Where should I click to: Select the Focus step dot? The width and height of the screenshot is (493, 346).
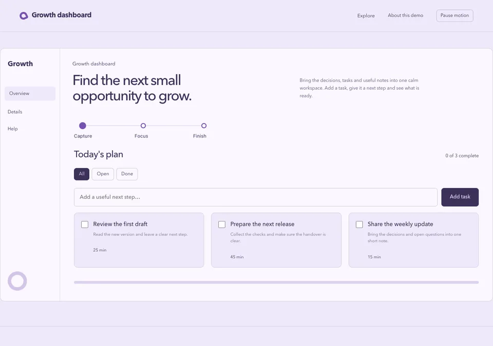143,126
